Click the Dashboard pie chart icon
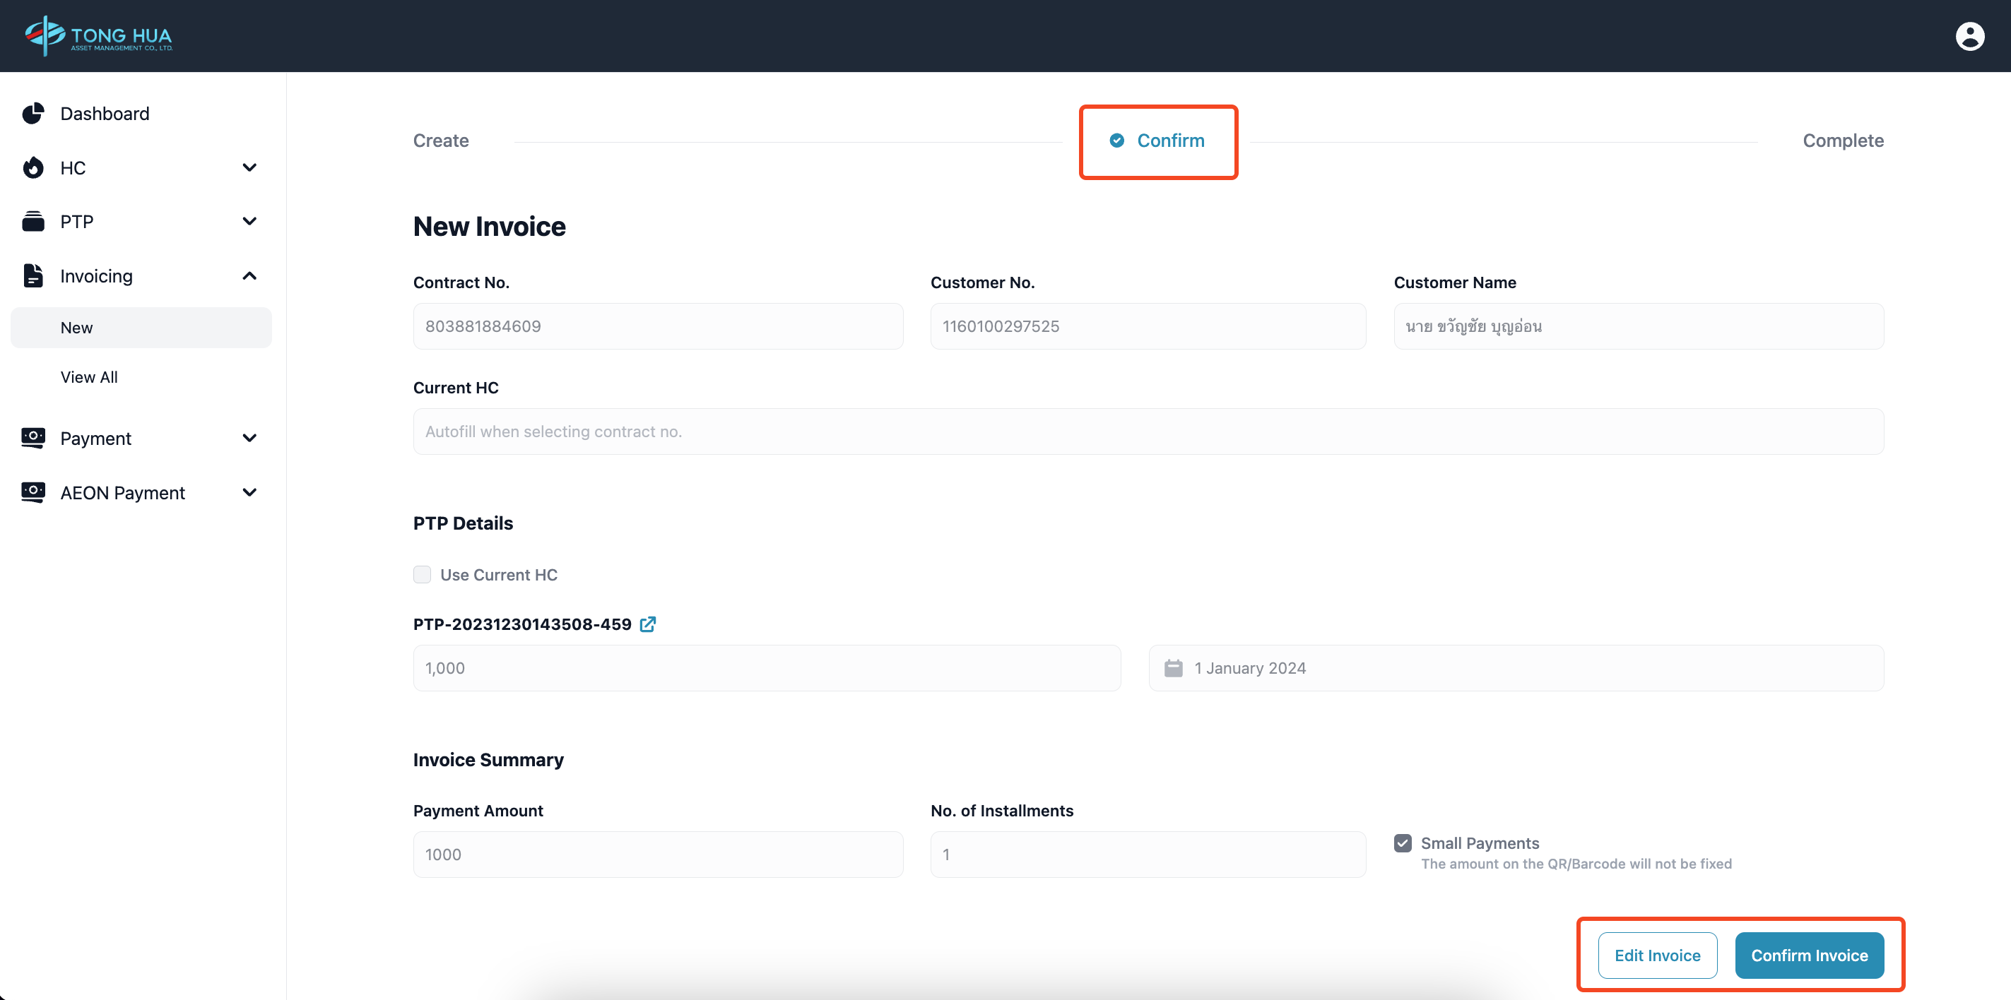 (x=33, y=113)
